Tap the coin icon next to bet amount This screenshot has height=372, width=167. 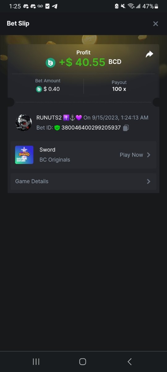[x=39, y=89]
